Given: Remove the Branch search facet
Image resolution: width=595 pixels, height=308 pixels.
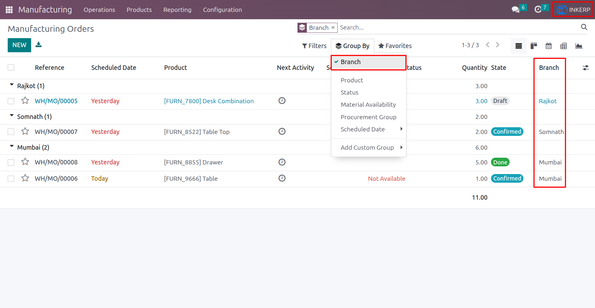Looking at the screenshot, I should click(333, 28).
